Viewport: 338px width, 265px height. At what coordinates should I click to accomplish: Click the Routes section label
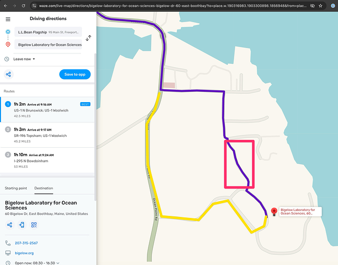tap(9, 91)
